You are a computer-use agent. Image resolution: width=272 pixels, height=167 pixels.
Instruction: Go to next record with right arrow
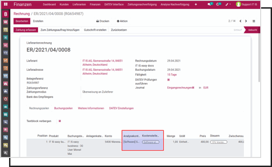pyautogui.click(x=246, y=21)
